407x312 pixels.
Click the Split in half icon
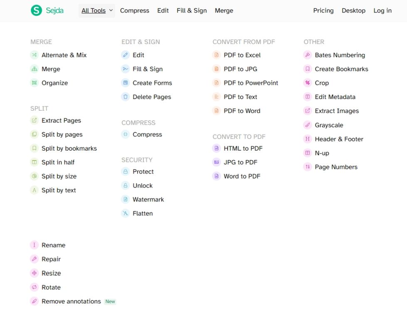tap(34, 162)
